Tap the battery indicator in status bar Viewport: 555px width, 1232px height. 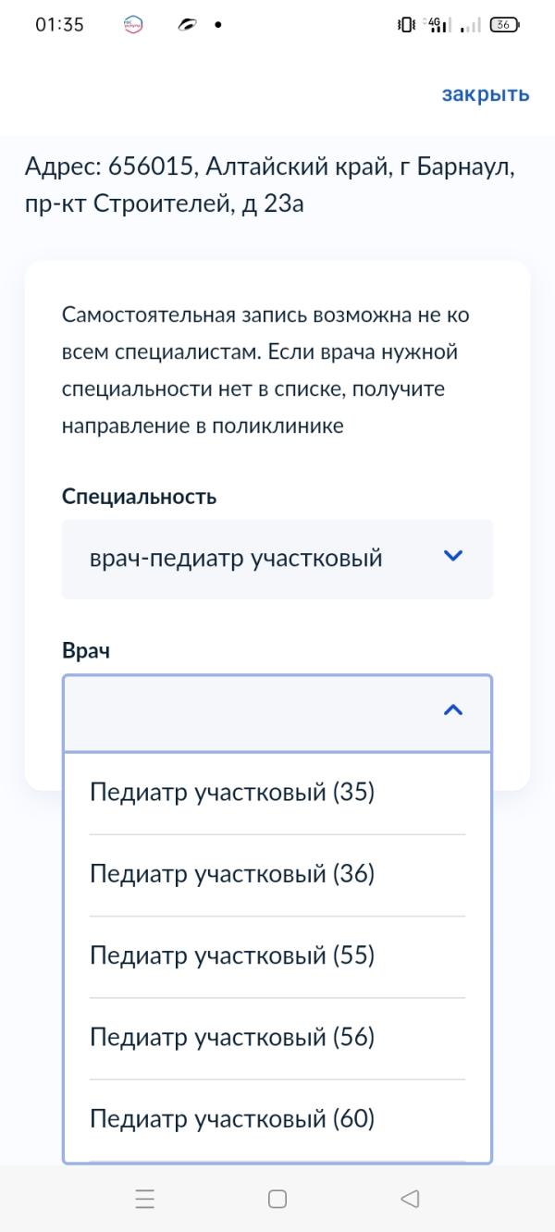(x=504, y=25)
